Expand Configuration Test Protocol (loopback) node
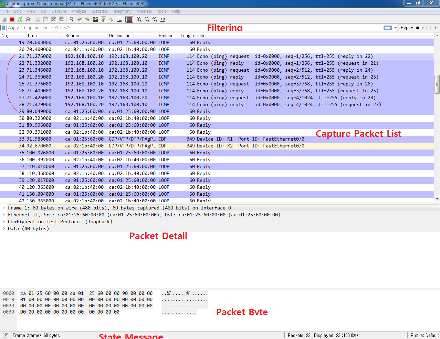 coord(4,222)
